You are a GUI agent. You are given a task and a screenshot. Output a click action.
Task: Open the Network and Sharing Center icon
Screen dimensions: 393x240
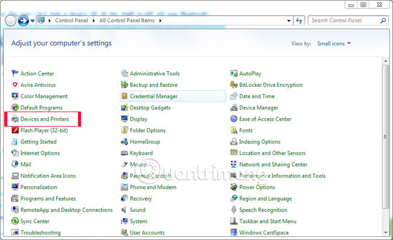point(233,164)
